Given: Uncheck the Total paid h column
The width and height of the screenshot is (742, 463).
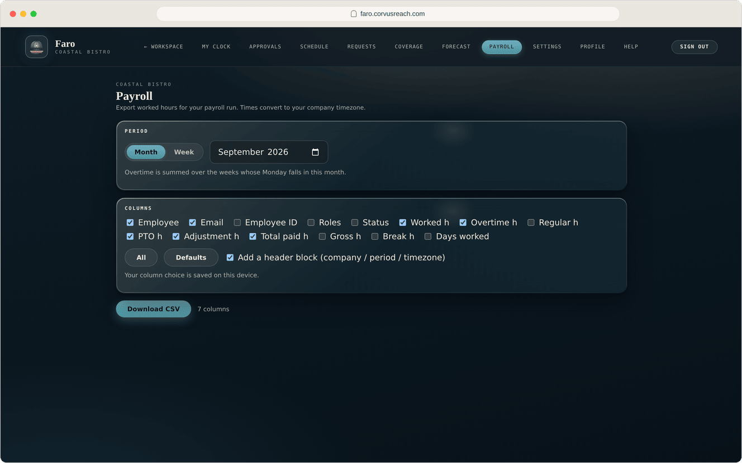Looking at the screenshot, I should coord(253,237).
